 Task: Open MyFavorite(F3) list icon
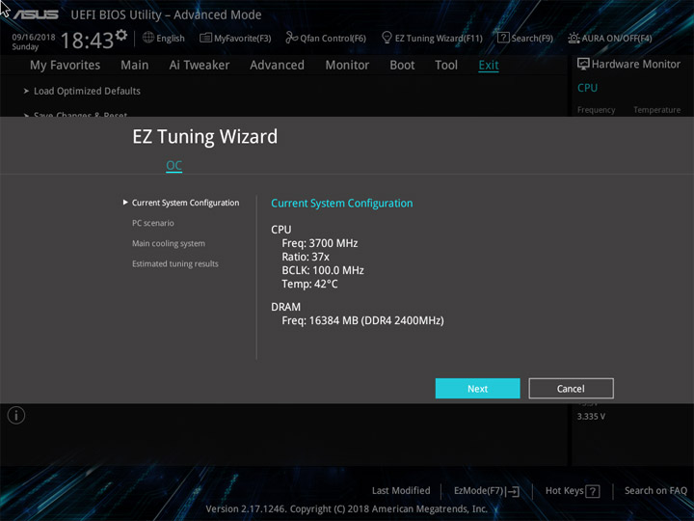[206, 38]
